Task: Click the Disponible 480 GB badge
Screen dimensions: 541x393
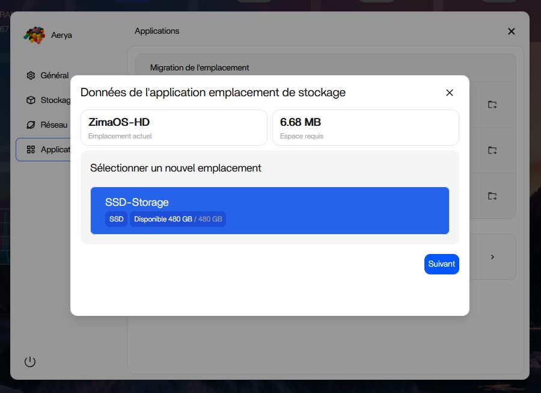Action: click(177, 219)
